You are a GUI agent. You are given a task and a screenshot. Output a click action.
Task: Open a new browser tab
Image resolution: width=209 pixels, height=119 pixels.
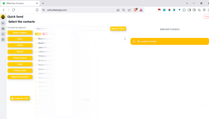coord(43,3)
